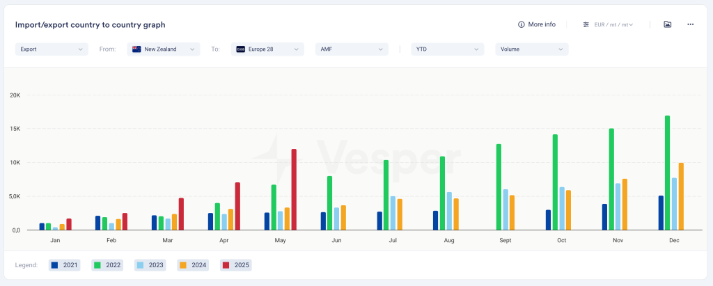
Task: Click the 20K y-axis label
Action: click(15, 95)
